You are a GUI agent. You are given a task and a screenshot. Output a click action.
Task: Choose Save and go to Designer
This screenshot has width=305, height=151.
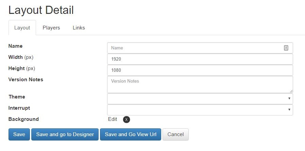[65, 134]
